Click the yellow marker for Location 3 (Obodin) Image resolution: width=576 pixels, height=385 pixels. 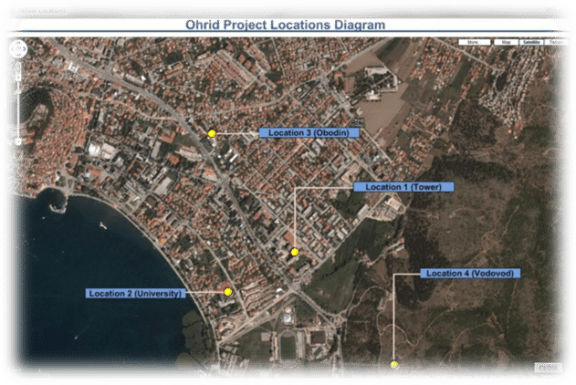(212, 133)
